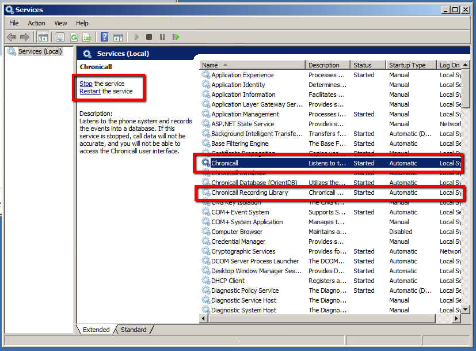Click the Started status of DHCP Client

coord(364,281)
